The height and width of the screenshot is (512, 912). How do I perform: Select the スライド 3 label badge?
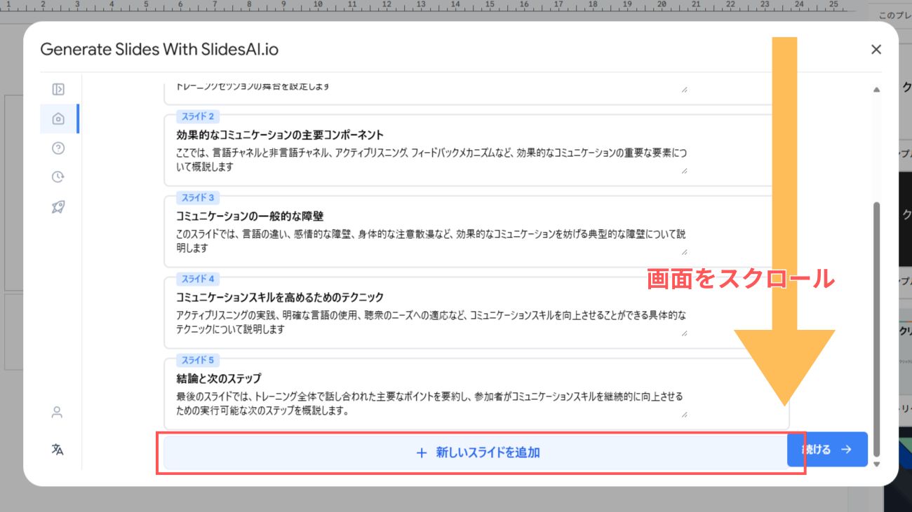tap(196, 197)
